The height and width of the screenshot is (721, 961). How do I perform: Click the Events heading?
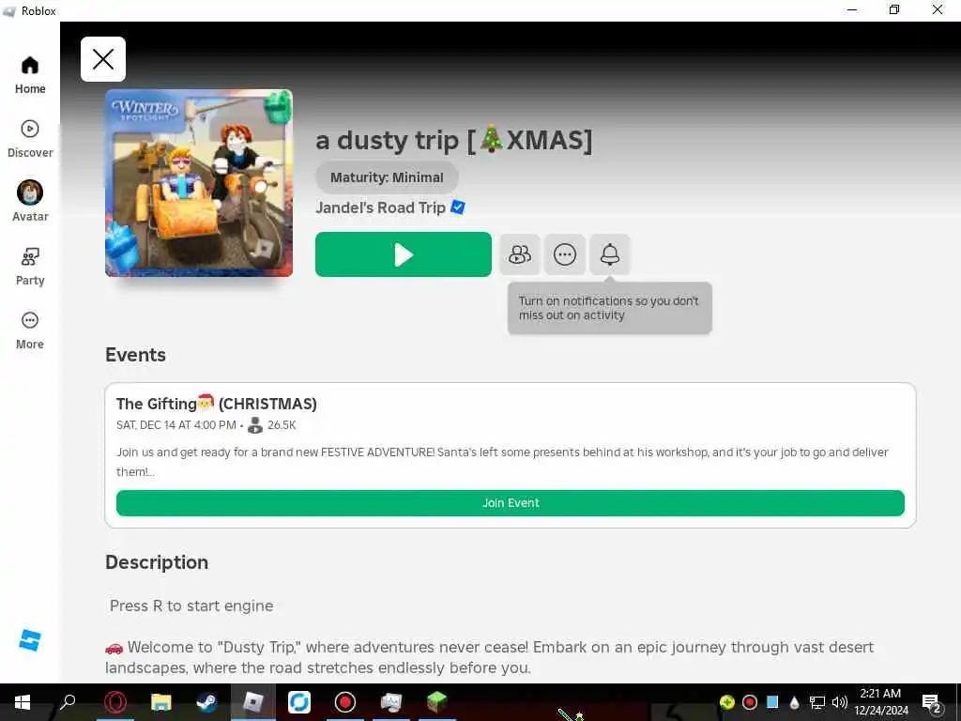135,355
